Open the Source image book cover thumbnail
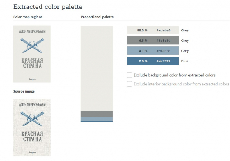 pyautogui.click(x=32, y=128)
